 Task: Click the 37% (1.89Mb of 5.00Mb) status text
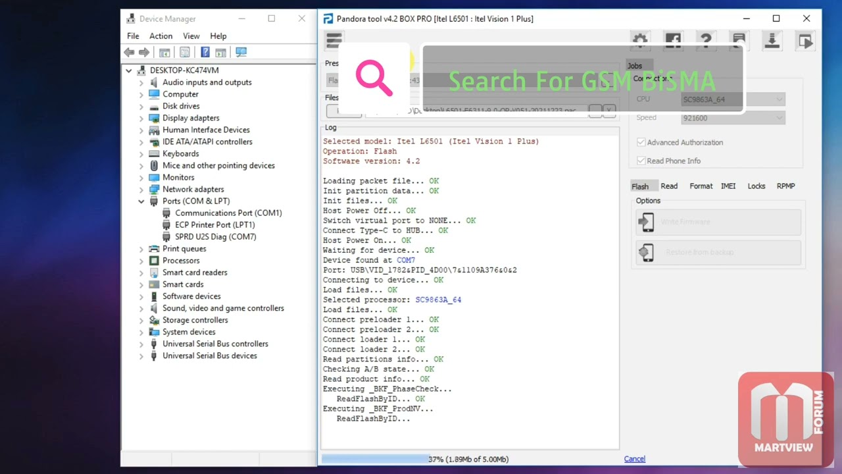pyautogui.click(x=468, y=459)
